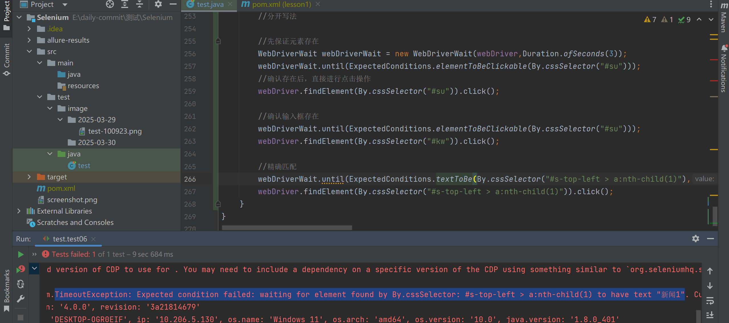Click the Collapse All icon in Project panel
The height and width of the screenshot is (323, 729).
tap(140, 4)
